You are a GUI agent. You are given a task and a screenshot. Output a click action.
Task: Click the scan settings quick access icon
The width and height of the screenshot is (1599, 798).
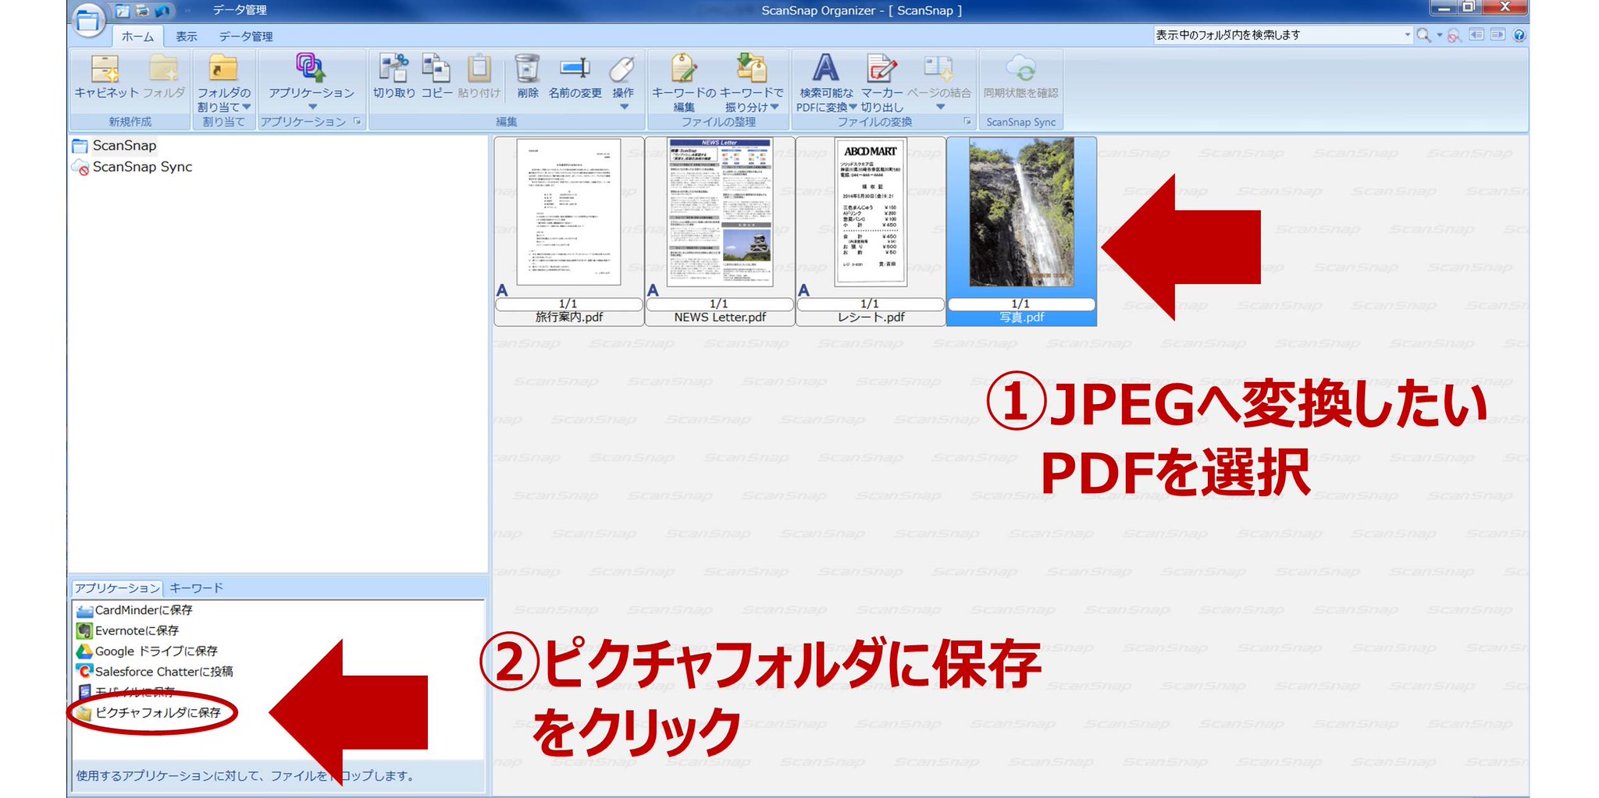(123, 11)
